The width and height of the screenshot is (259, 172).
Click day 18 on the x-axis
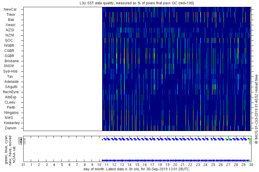click(160, 165)
